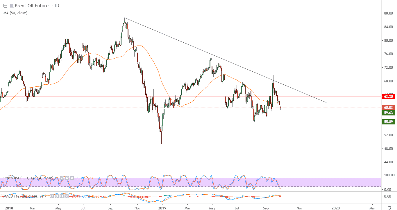Viewport: 397px width, 210px height.
Task: Click the Sep 2019 label on time axis
Action: [x=266, y=208]
